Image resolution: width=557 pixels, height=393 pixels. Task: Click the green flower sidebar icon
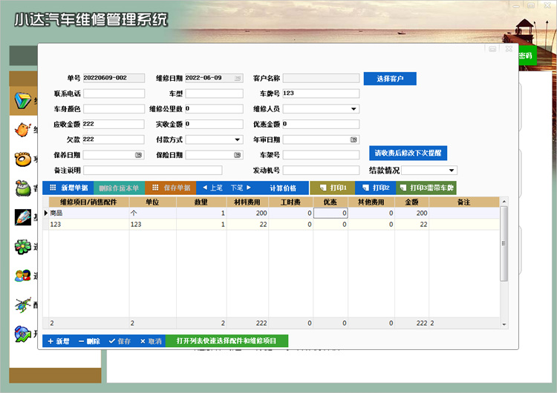[23, 246]
